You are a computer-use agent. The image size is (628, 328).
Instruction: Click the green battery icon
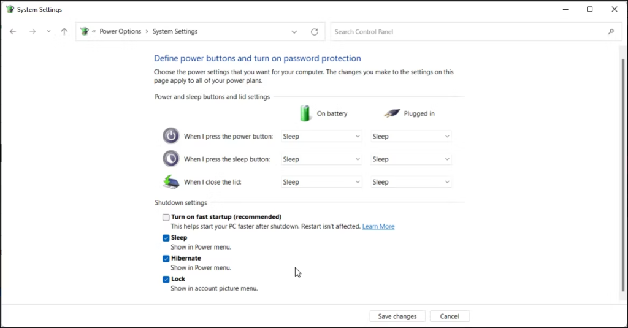305,113
